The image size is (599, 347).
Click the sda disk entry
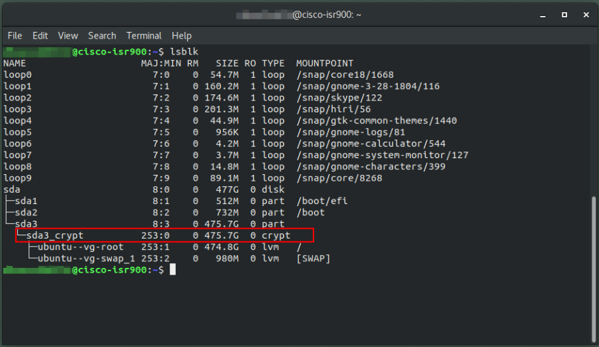point(11,189)
